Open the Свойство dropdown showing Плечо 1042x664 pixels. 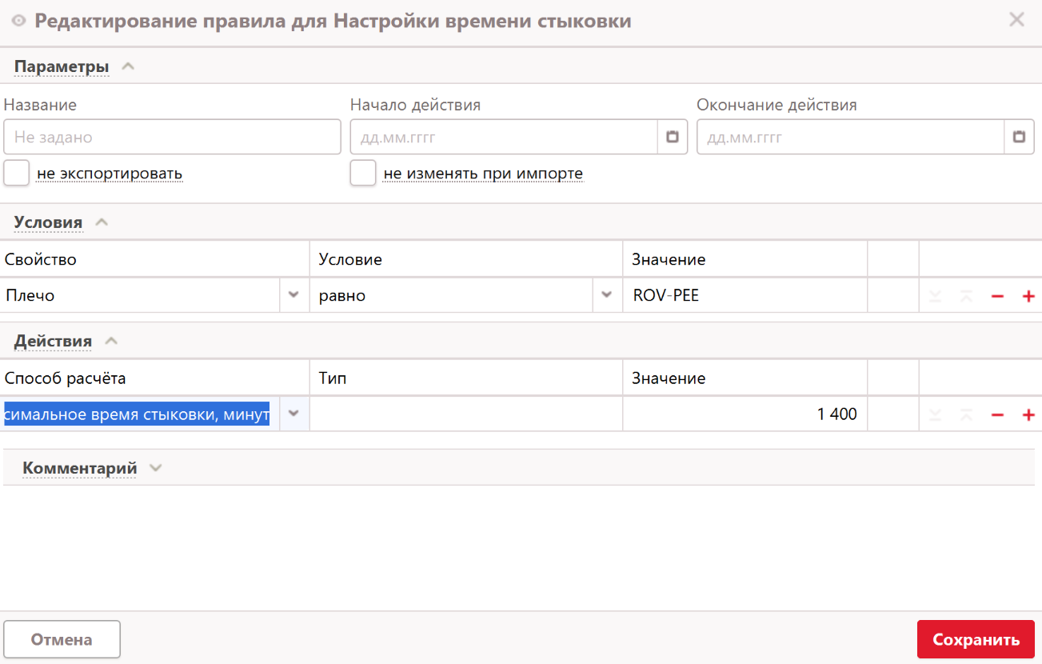pos(293,295)
